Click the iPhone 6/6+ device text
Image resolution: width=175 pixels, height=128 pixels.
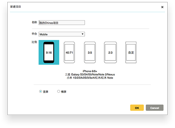pyautogui.click(x=90, y=71)
